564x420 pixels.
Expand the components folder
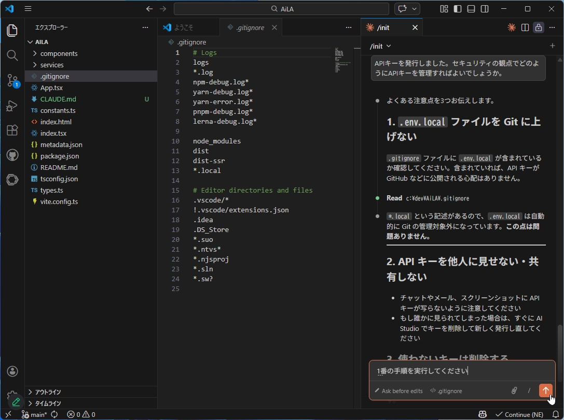pyautogui.click(x=57, y=53)
